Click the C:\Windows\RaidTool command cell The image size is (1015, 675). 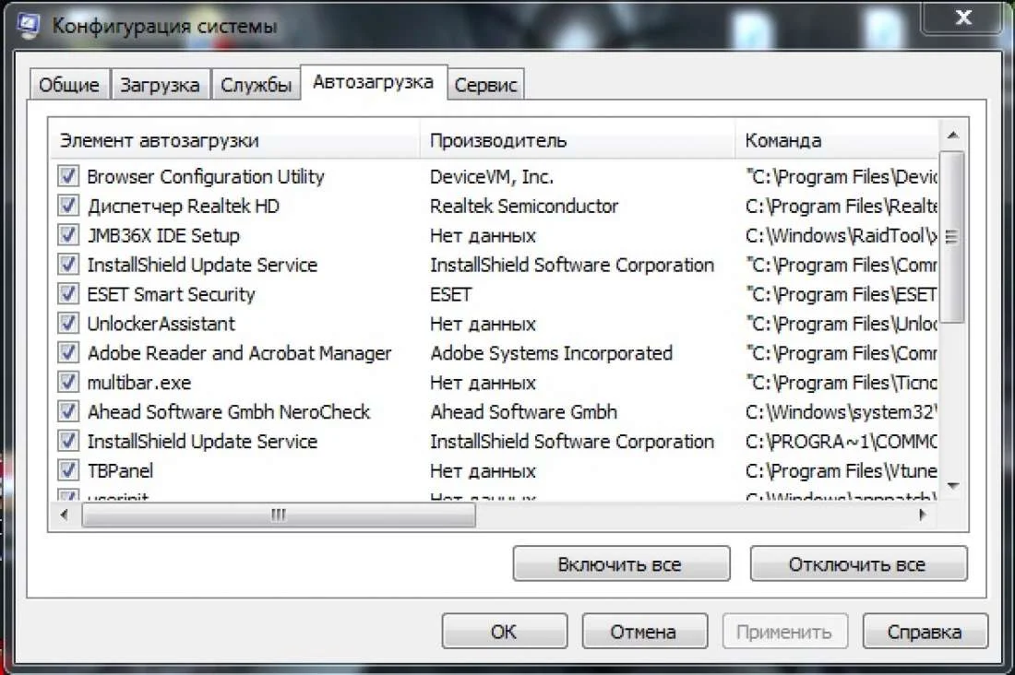pyautogui.click(x=841, y=235)
